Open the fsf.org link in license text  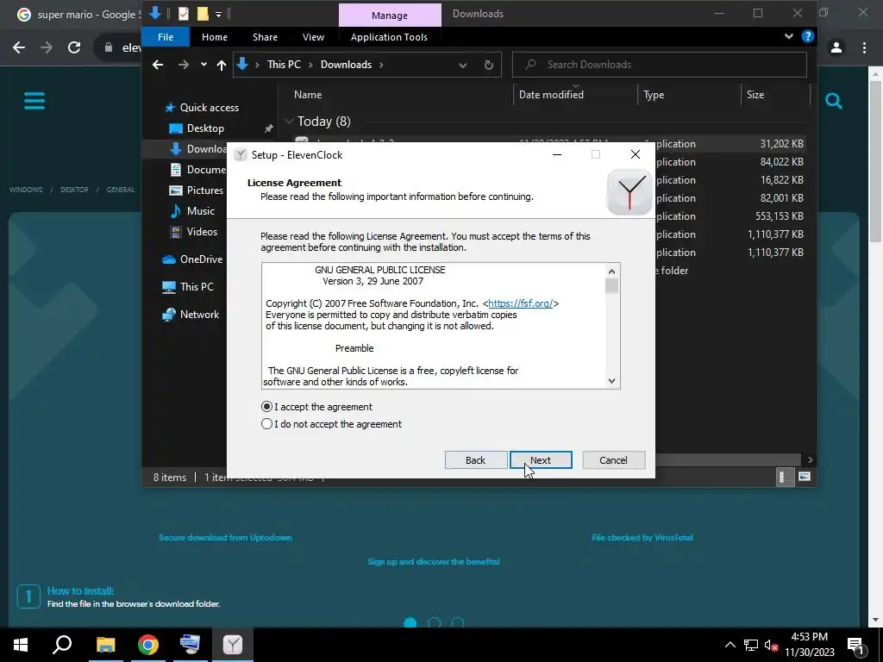[520, 303]
